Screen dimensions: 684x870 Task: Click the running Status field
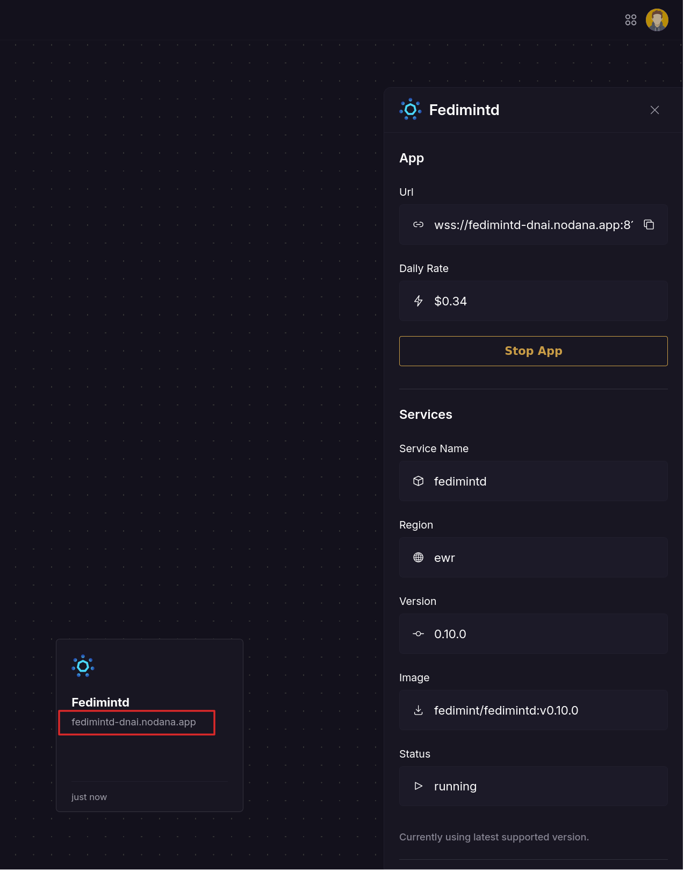532,786
